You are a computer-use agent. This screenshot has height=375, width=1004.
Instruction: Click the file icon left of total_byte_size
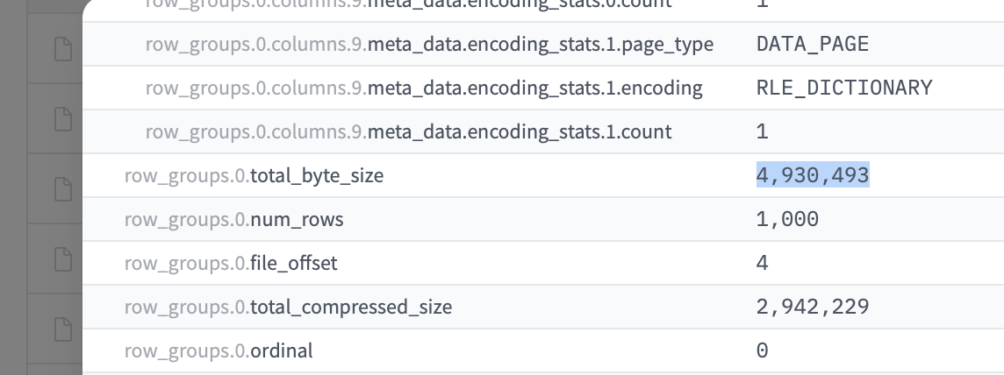[62, 189]
